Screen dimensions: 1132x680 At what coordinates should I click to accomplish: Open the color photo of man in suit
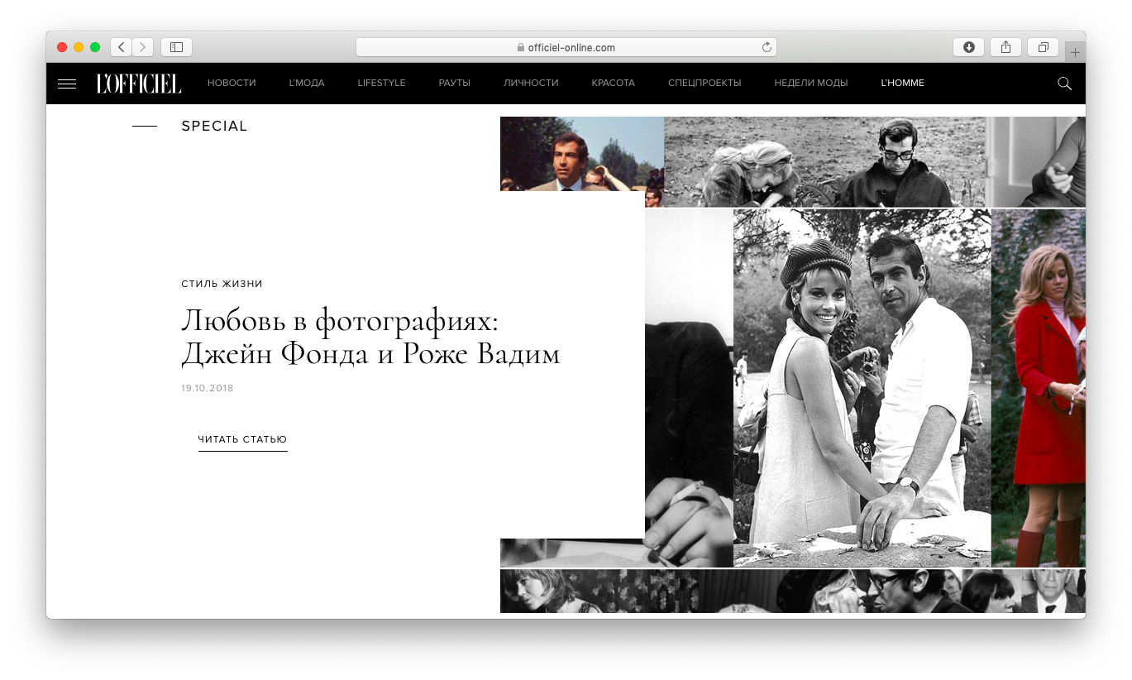pyautogui.click(x=581, y=154)
